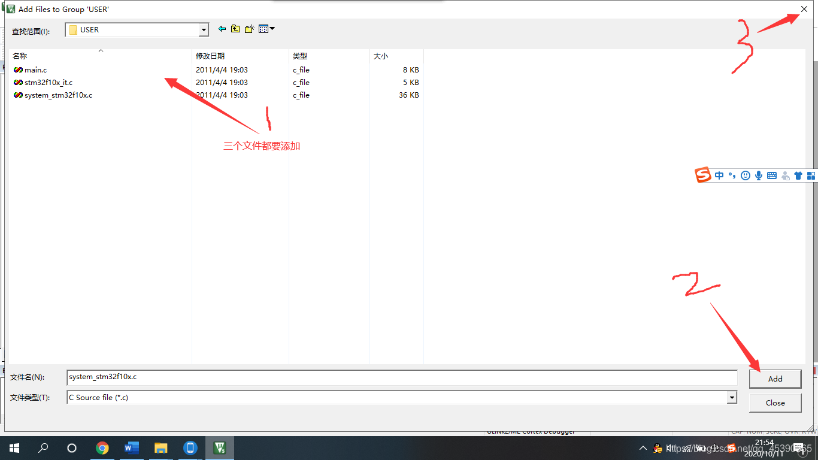Image resolution: width=818 pixels, height=460 pixels.
Task: Open Microsoft Word from taskbar
Action: click(132, 448)
